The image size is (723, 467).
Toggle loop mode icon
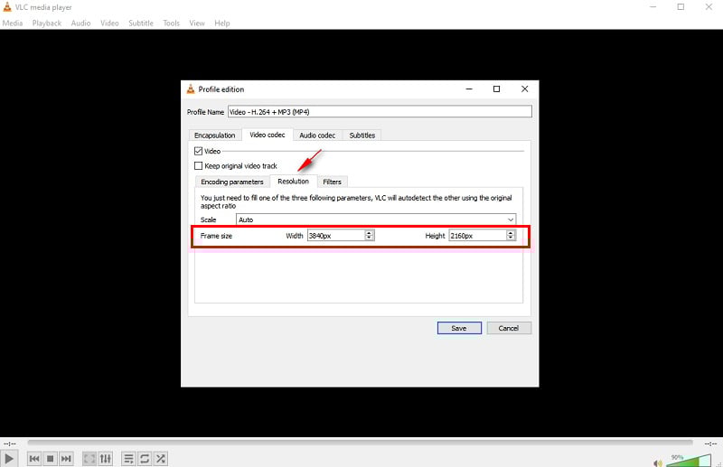click(x=145, y=459)
